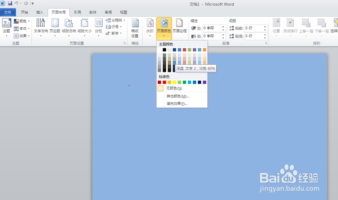
Task: Open the 主题 themes gallery
Action: 6,28
